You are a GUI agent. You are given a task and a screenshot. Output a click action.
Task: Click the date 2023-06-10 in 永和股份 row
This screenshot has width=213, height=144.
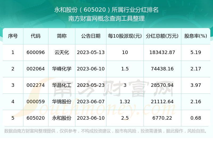[x=91, y=118]
